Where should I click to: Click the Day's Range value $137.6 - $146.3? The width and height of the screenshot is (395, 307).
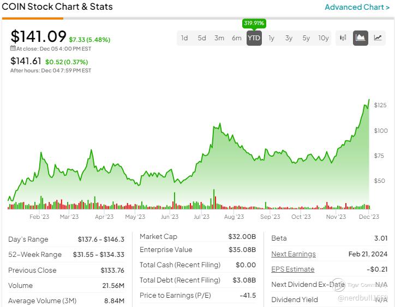[101, 239]
